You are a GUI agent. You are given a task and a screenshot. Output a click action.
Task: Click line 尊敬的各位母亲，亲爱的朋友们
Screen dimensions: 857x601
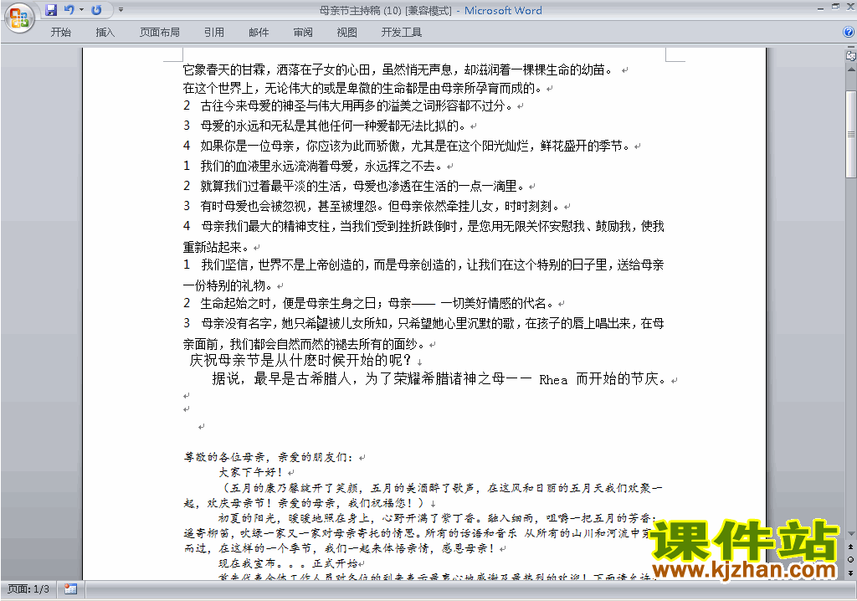point(269,457)
